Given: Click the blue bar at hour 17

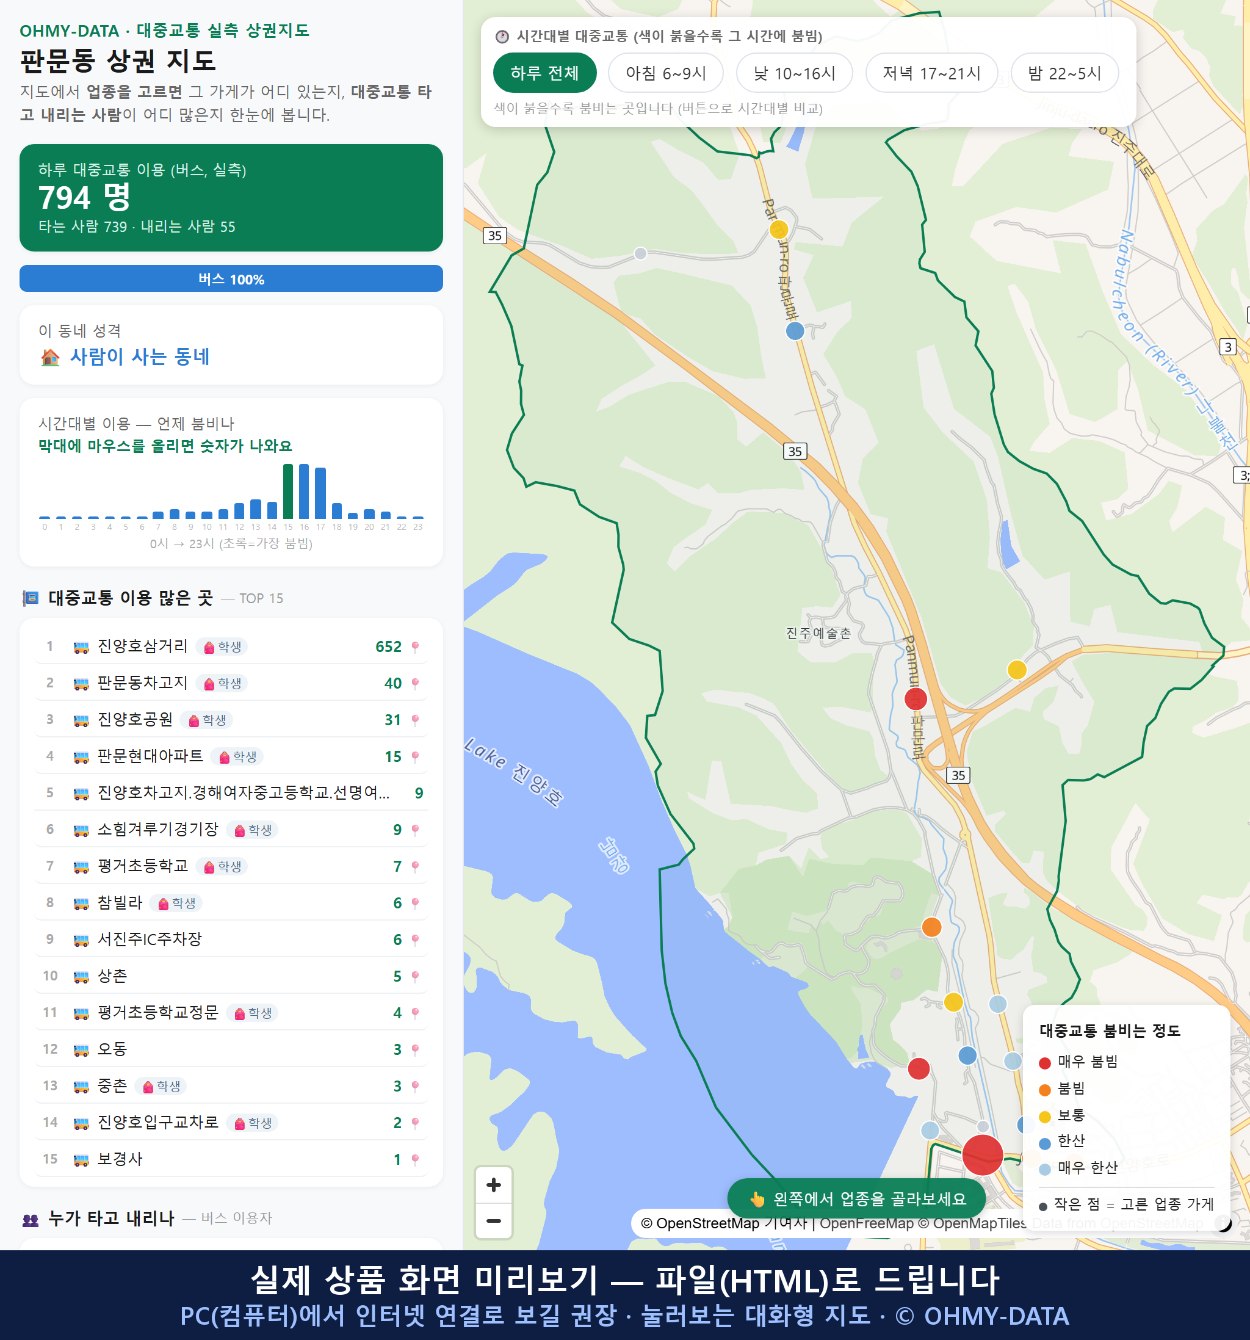Looking at the screenshot, I should click(320, 493).
